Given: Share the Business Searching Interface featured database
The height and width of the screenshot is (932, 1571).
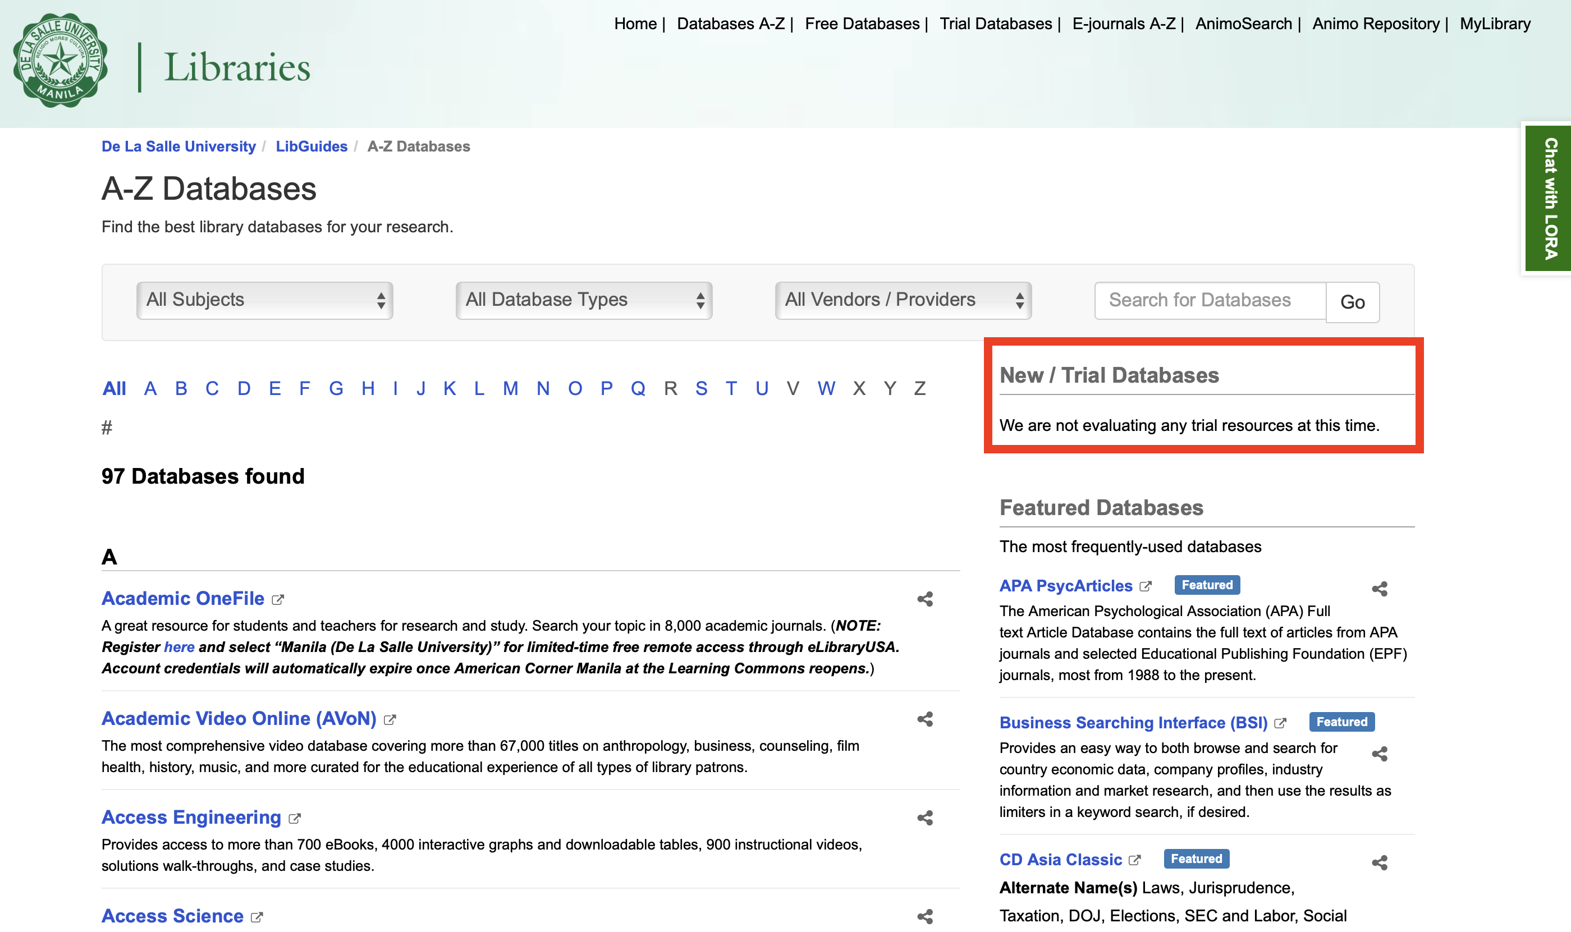Looking at the screenshot, I should 1380,754.
